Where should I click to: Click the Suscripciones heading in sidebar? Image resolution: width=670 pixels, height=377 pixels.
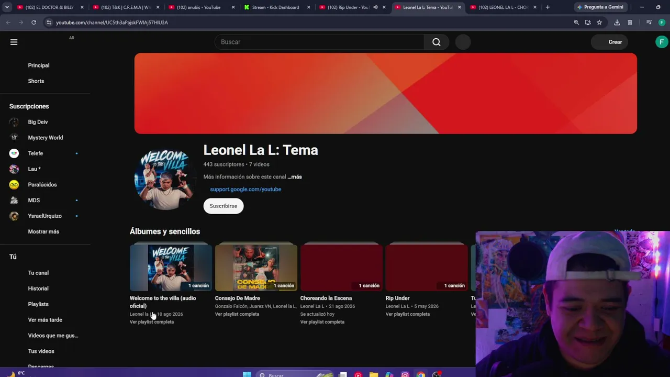(29, 106)
